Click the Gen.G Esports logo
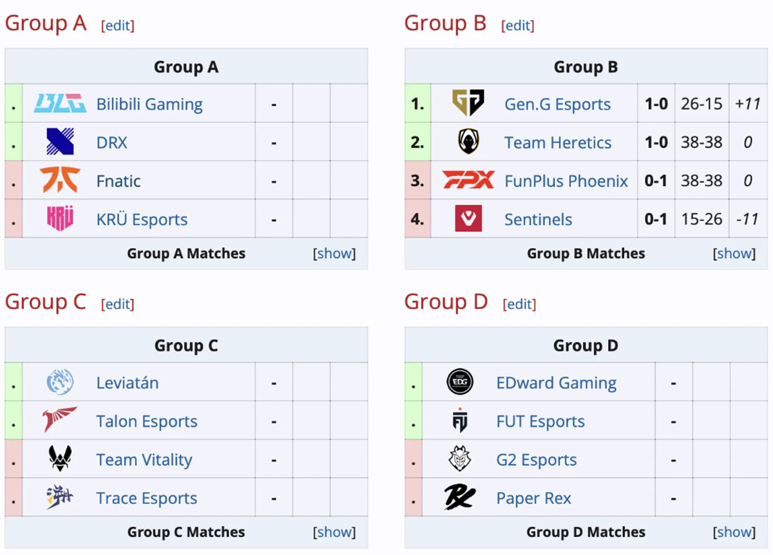Viewport: 773px width, 555px height. [468, 104]
